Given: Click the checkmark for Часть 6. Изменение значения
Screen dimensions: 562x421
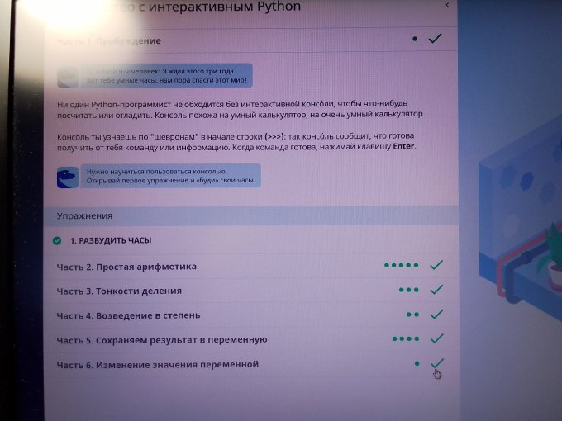Looking at the screenshot, I should point(436,363).
